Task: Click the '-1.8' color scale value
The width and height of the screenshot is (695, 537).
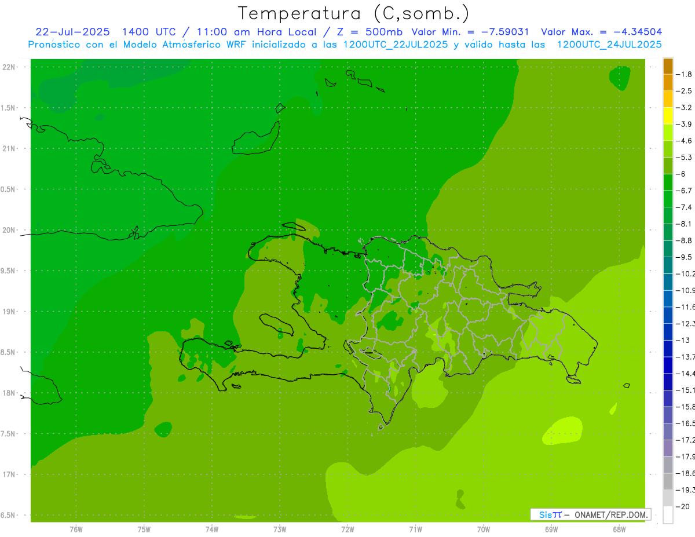Action: pyautogui.click(x=685, y=74)
